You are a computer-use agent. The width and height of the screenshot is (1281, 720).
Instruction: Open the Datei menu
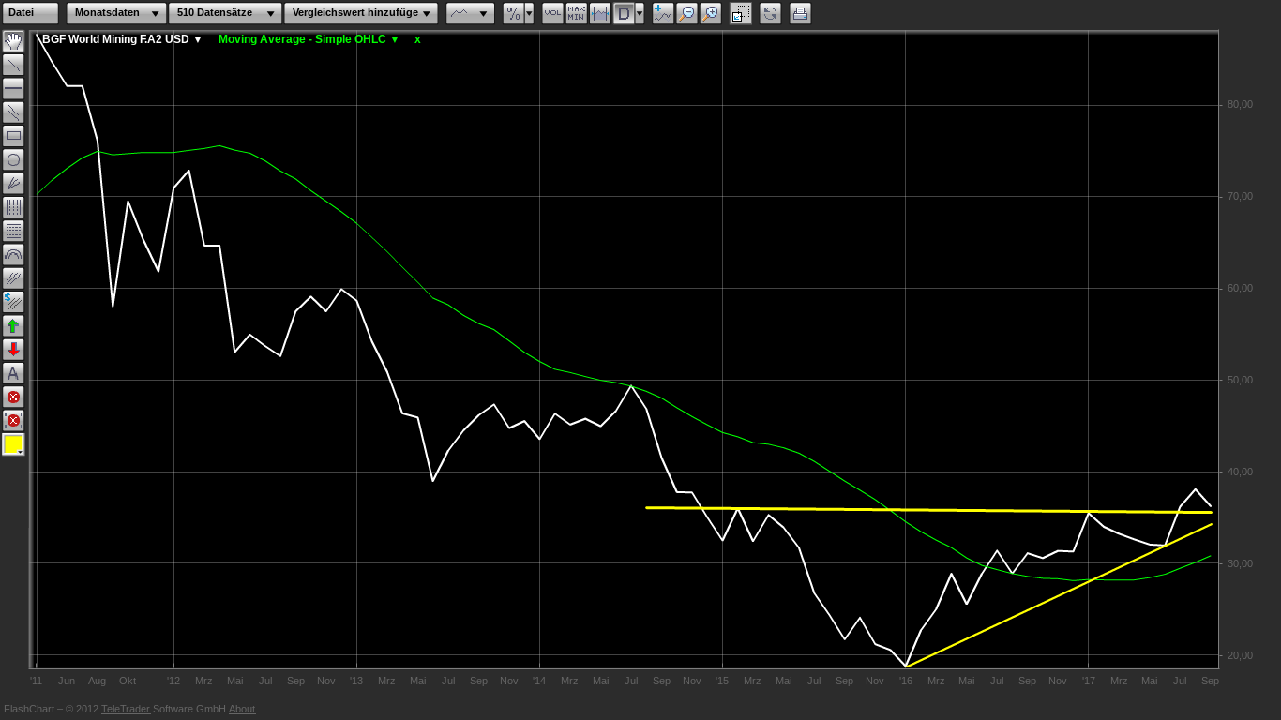pyautogui.click(x=30, y=13)
